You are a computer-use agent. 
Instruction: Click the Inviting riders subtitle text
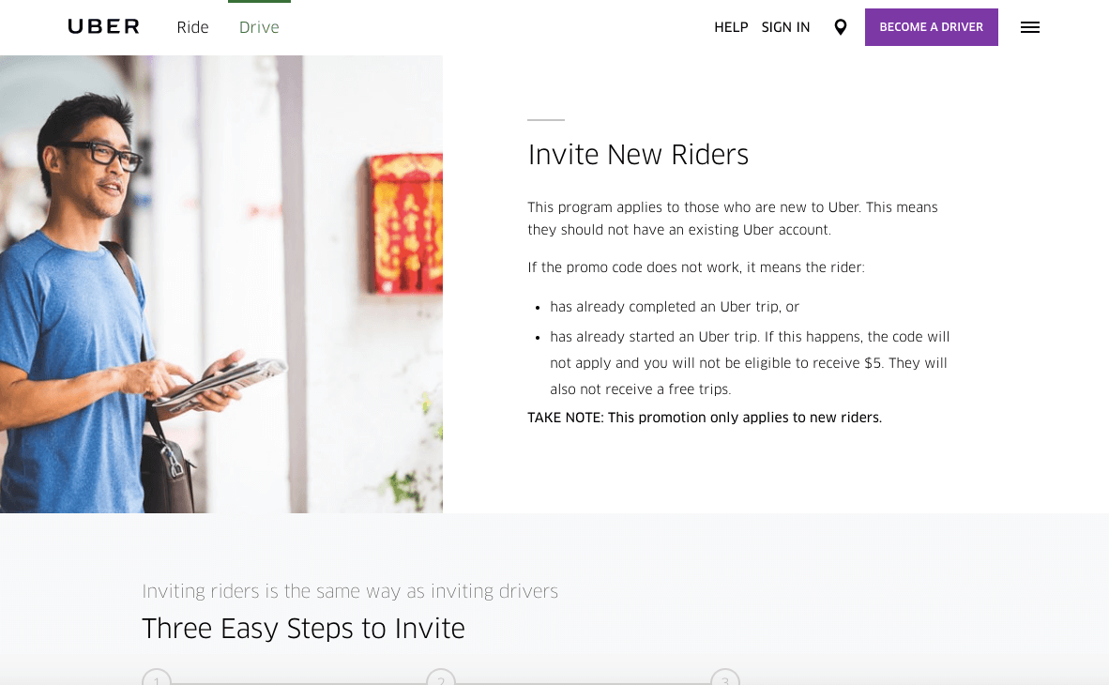pyautogui.click(x=349, y=591)
